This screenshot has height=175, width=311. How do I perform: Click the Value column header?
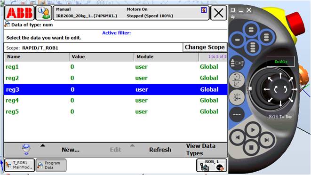point(102,57)
